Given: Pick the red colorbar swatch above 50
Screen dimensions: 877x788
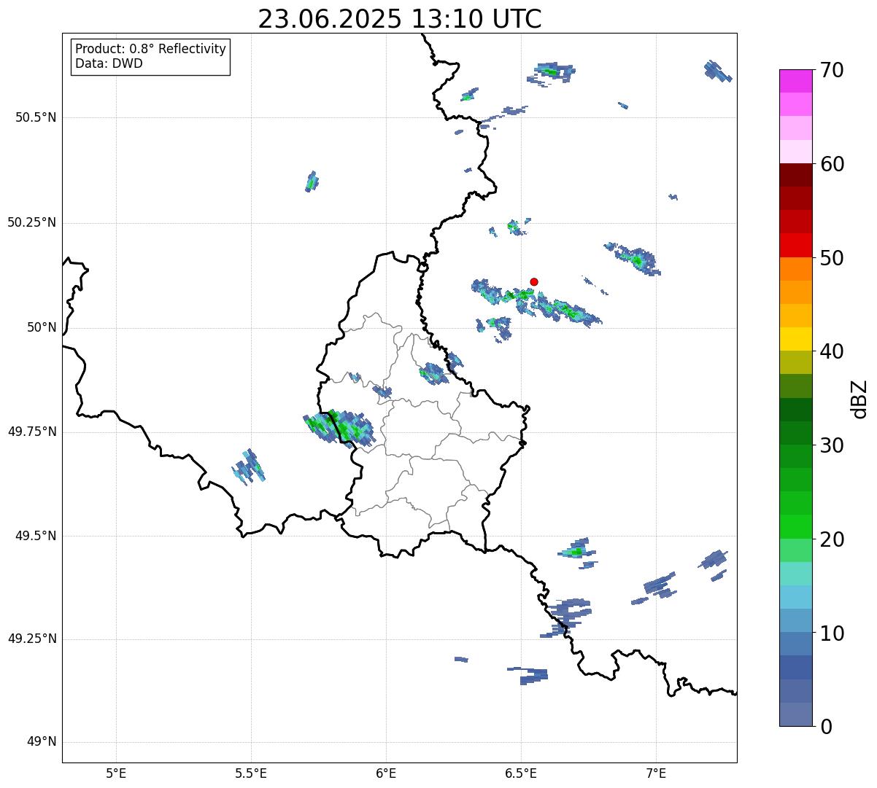Looking at the screenshot, I should pyautogui.click(x=796, y=245).
